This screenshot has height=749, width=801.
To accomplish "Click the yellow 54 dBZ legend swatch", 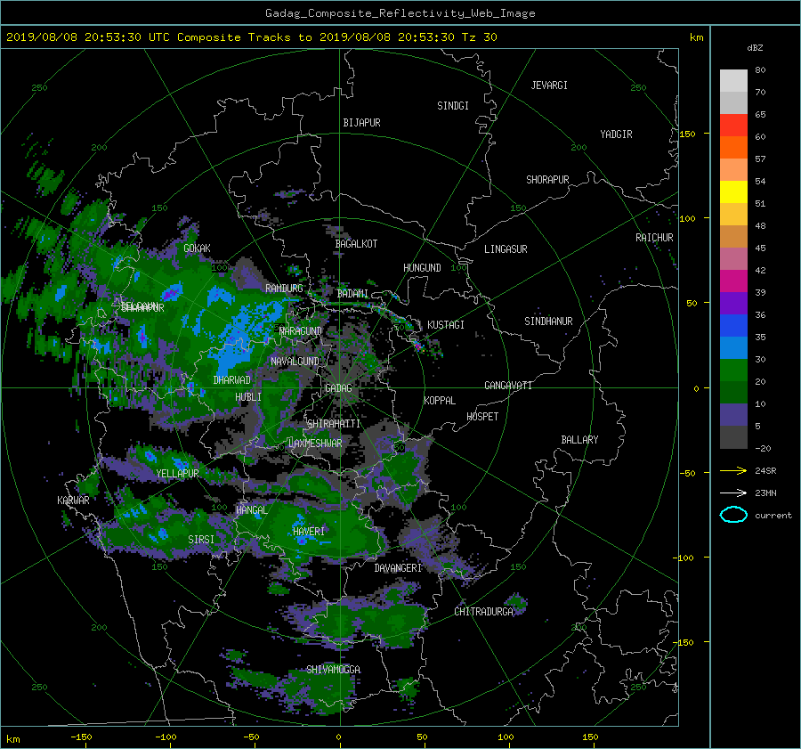I will tap(733, 191).
